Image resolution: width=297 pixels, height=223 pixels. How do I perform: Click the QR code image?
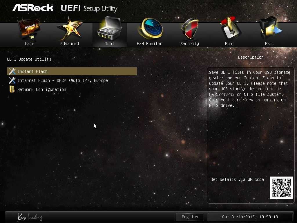(281, 188)
